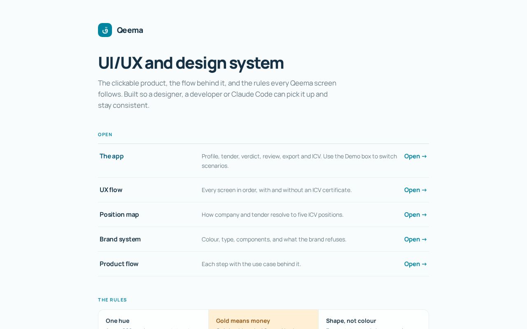This screenshot has width=527, height=329.
Task: Click the "OPEN" section label
Action: 105,134
